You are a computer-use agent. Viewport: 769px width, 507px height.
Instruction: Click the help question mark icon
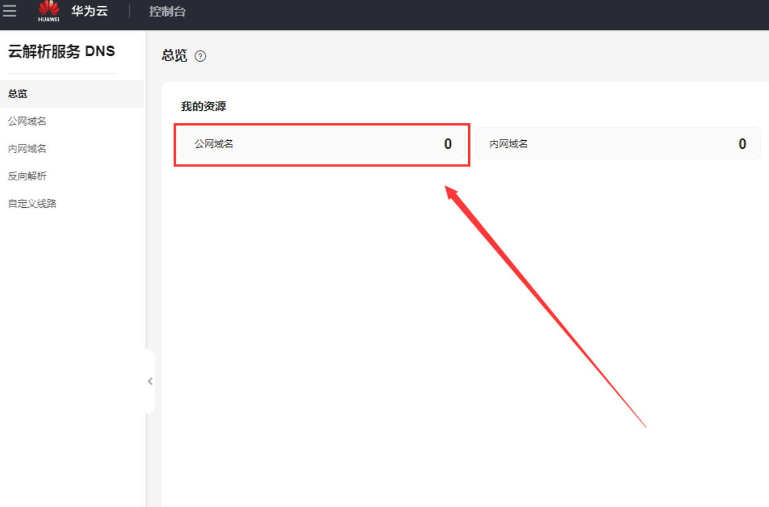200,56
